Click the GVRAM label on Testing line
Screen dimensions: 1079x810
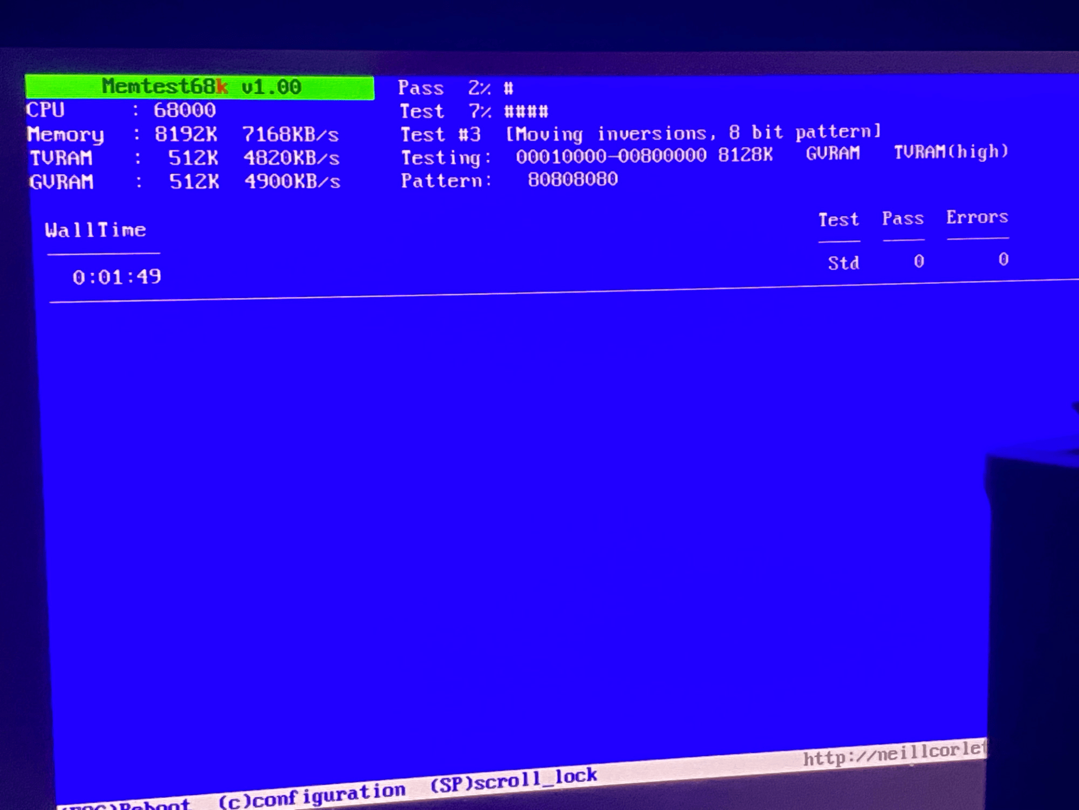pos(833,154)
